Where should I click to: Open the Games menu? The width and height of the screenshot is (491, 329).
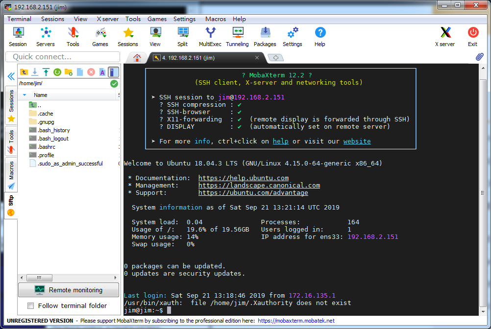pyautogui.click(x=157, y=19)
